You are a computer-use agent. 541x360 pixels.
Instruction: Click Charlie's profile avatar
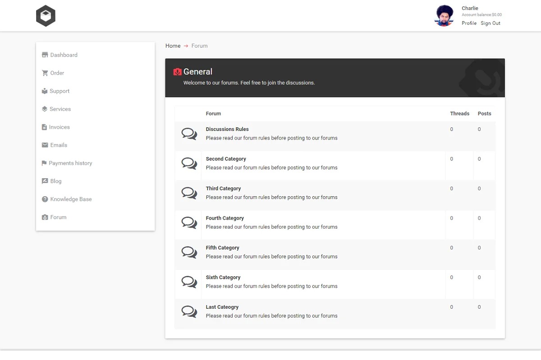pyautogui.click(x=444, y=16)
